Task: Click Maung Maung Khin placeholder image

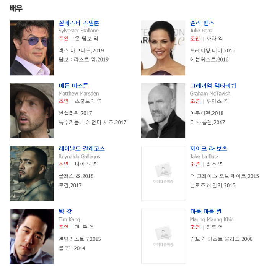Action: [163, 236]
